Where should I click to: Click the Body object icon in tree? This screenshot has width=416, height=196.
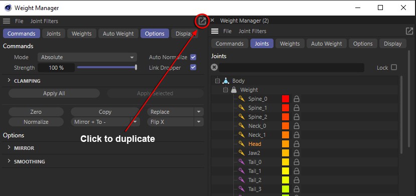click(x=226, y=81)
